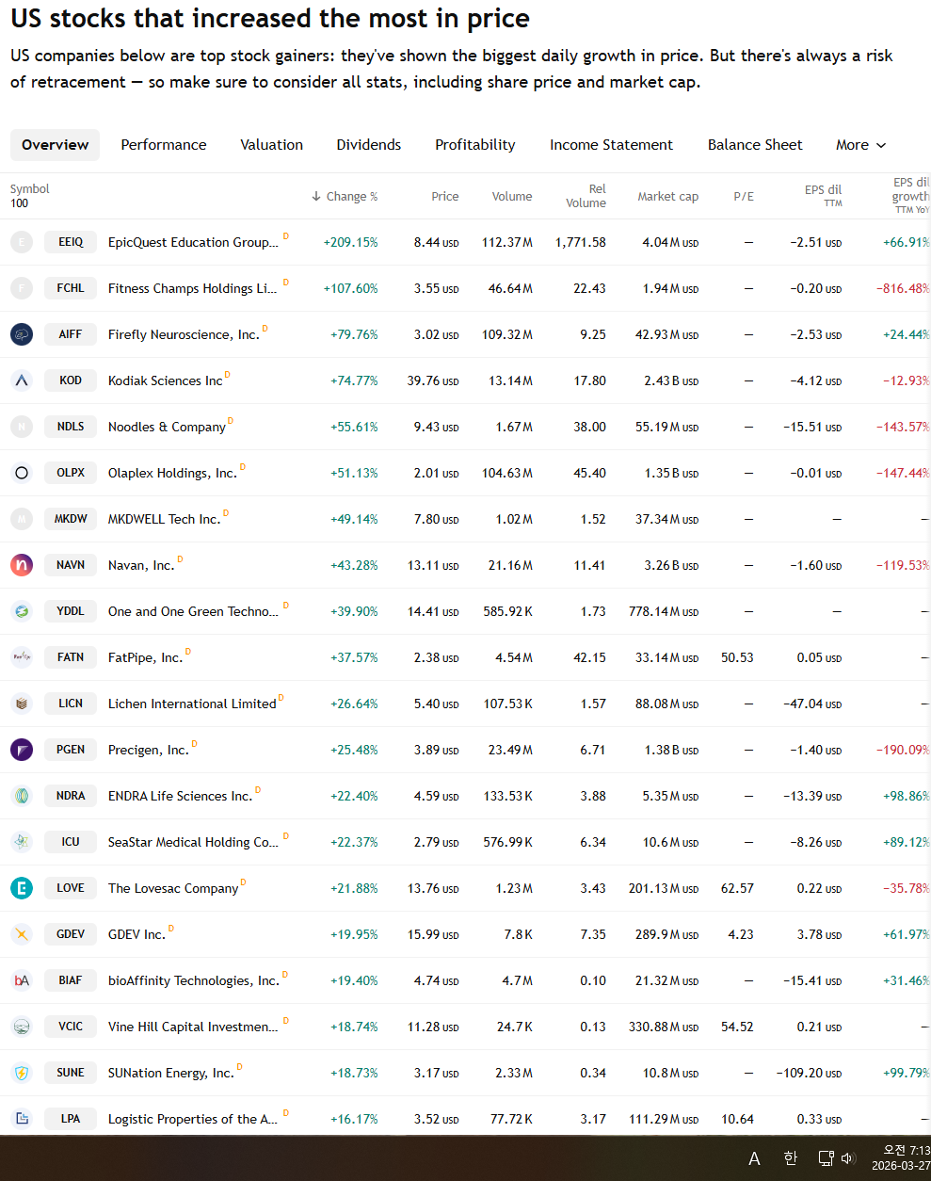The height and width of the screenshot is (1181, 931).
Task: Click the Logistic Properties LPA logo
Action: coord(22,1119)
